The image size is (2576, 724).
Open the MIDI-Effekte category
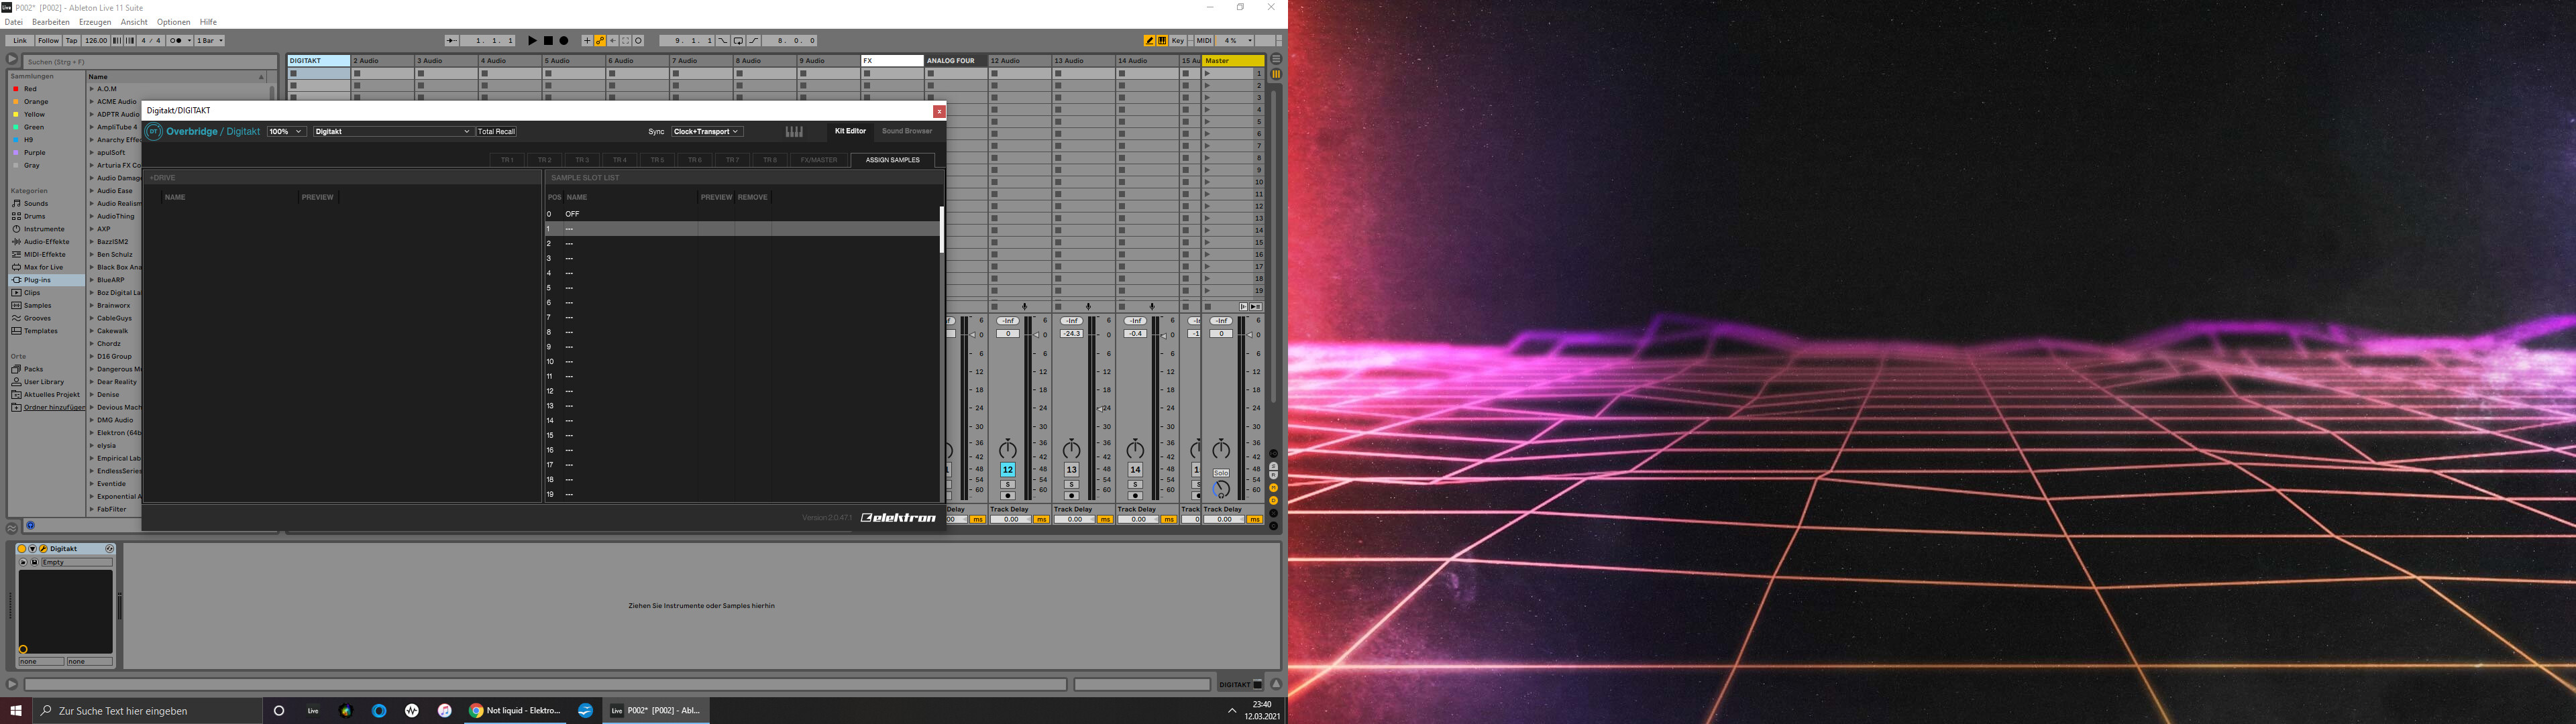45,255
